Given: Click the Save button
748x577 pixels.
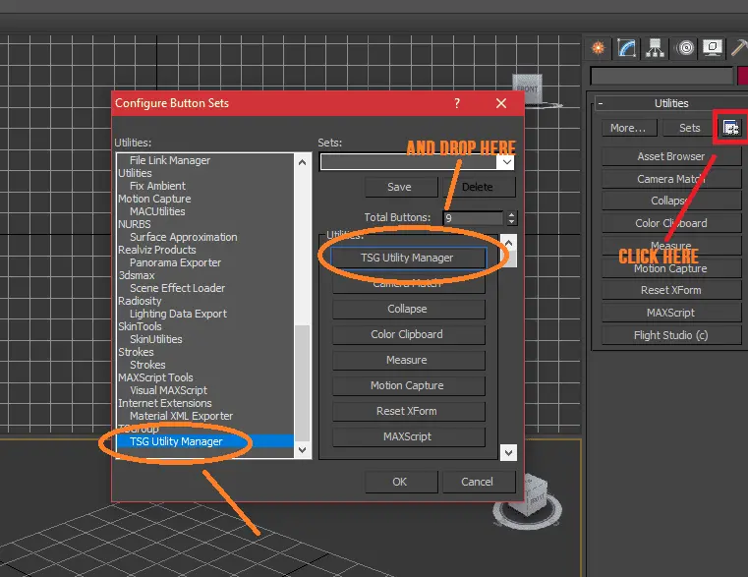Looking at the screenshot, I should 400,187.
